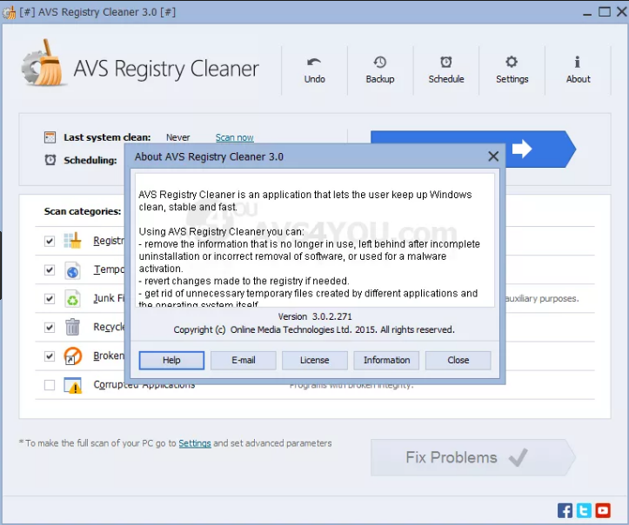Click the application icon in the title bar

pyautogui.click(x=9, y=12)
